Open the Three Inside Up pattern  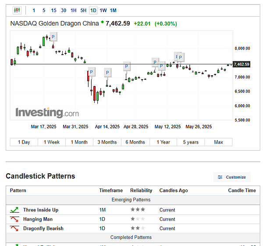pos(41,210)
